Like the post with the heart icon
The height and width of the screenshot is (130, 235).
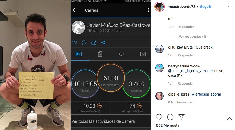(x=159, y=117)
